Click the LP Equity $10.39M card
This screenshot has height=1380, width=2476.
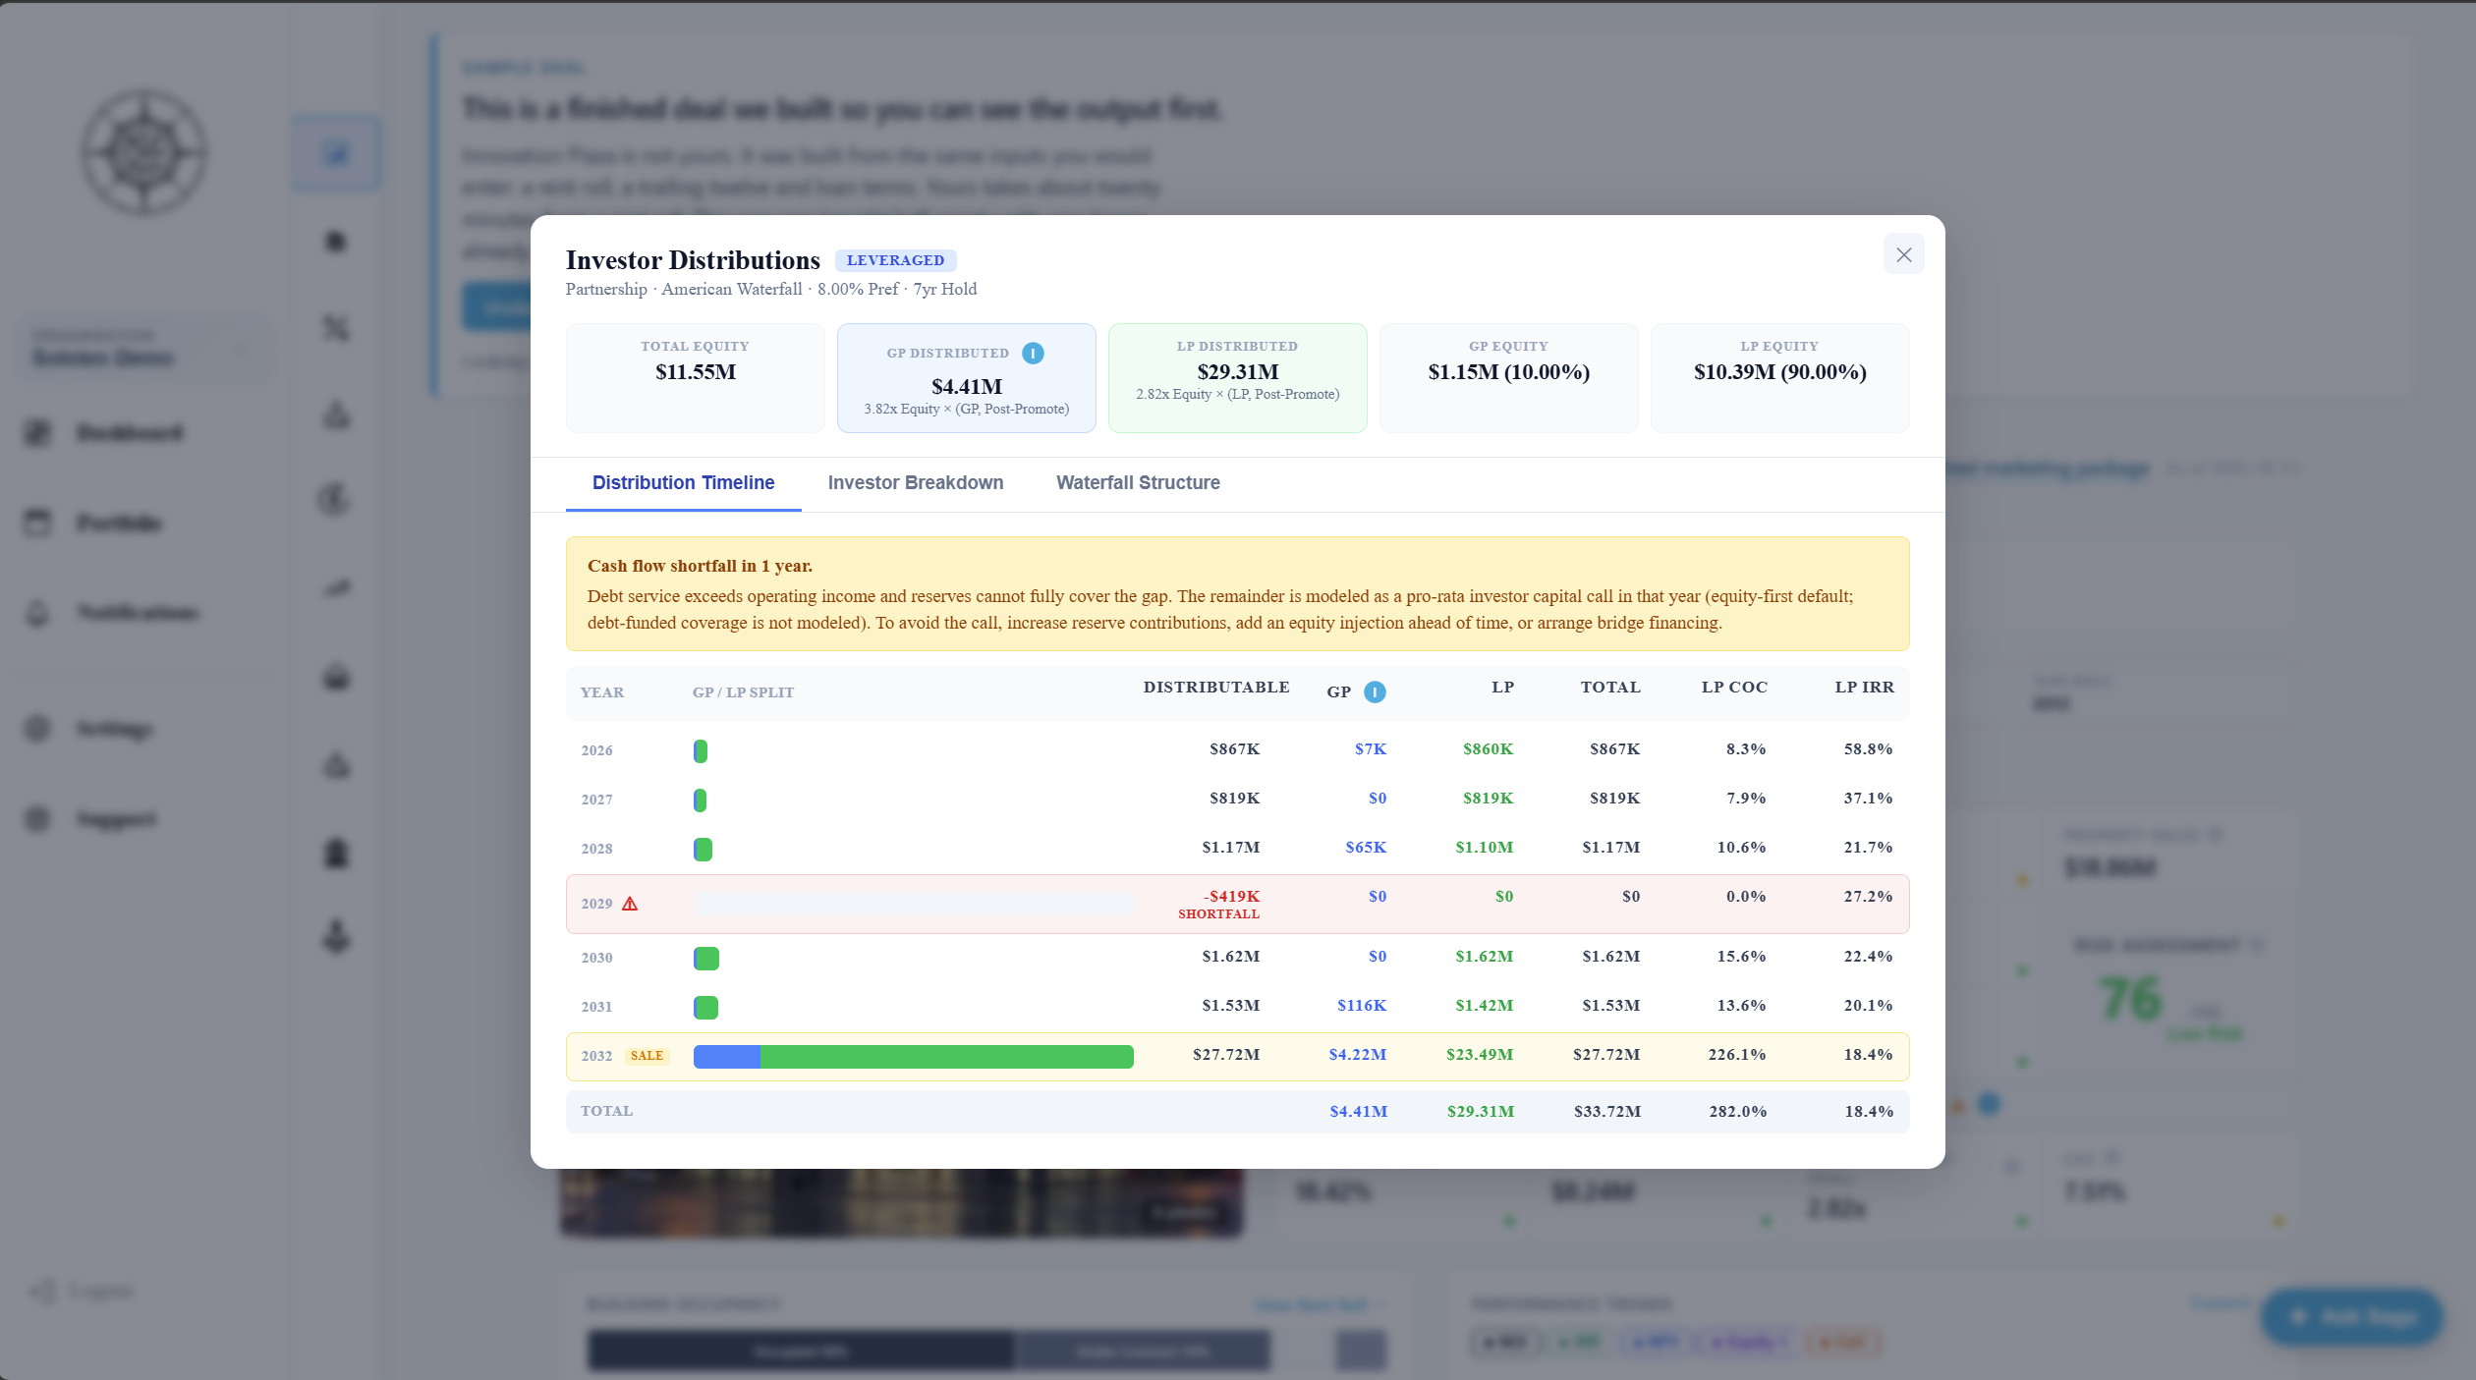click(x=1780, y=378)
